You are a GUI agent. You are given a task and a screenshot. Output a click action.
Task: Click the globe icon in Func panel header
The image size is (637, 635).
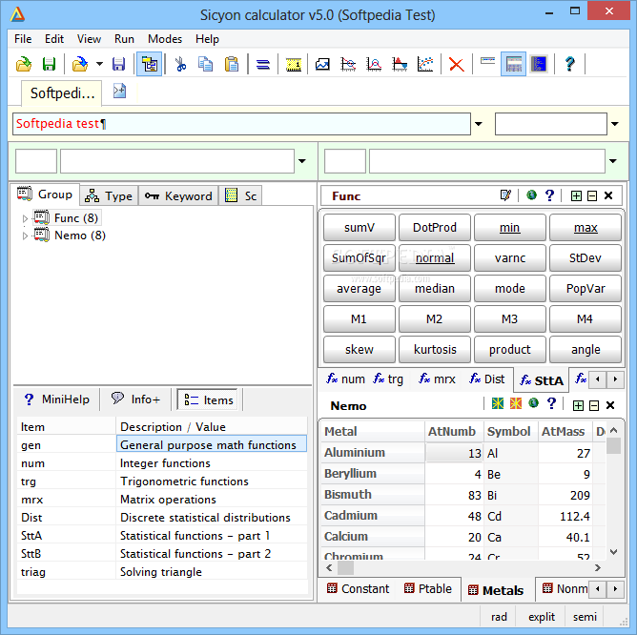(531, 195)
